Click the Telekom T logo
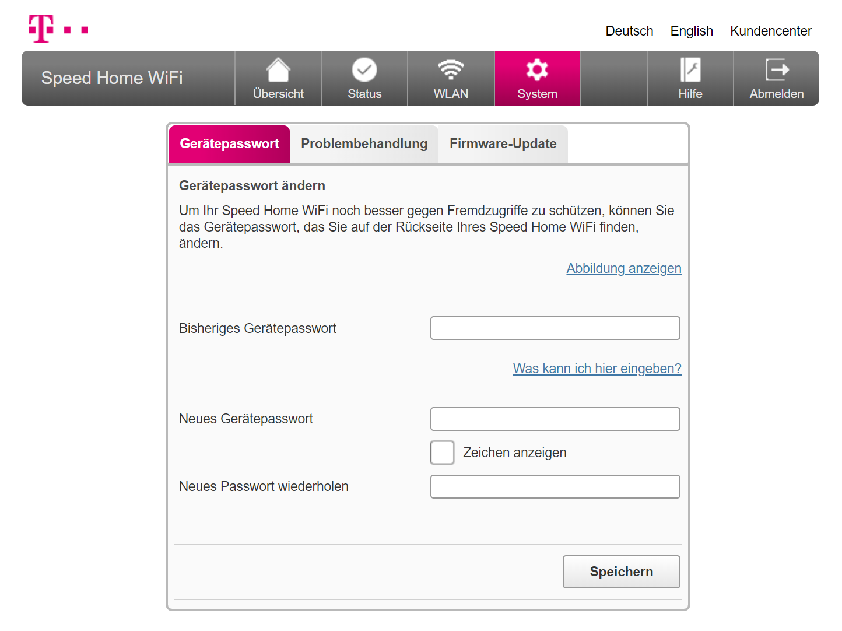This screenshot has width=842, height=631. 41,29
